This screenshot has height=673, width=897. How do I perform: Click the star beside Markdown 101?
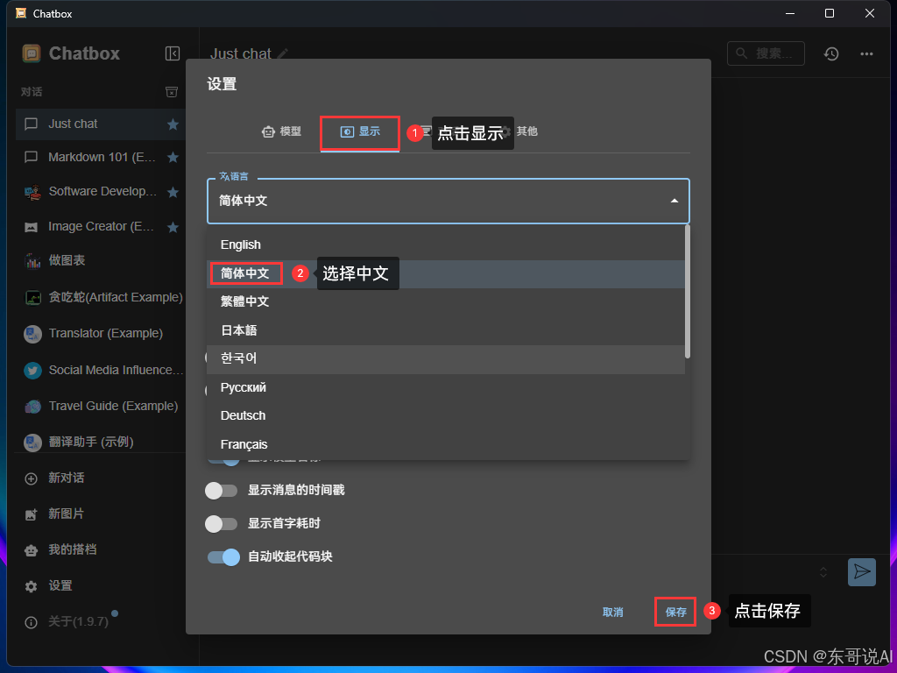pyautogui.click(x=173, y=158)
